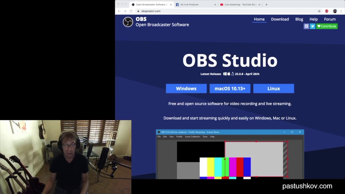The width and height of the screenshot is (345, 194).
Task: Go to the Home nav link
Action: [x=259, y=19]
